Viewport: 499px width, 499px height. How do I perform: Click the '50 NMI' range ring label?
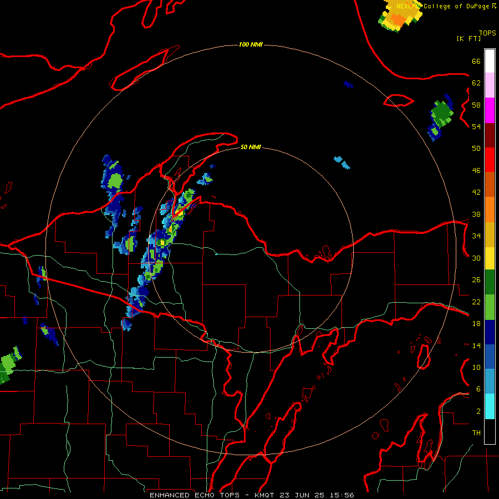251,147
